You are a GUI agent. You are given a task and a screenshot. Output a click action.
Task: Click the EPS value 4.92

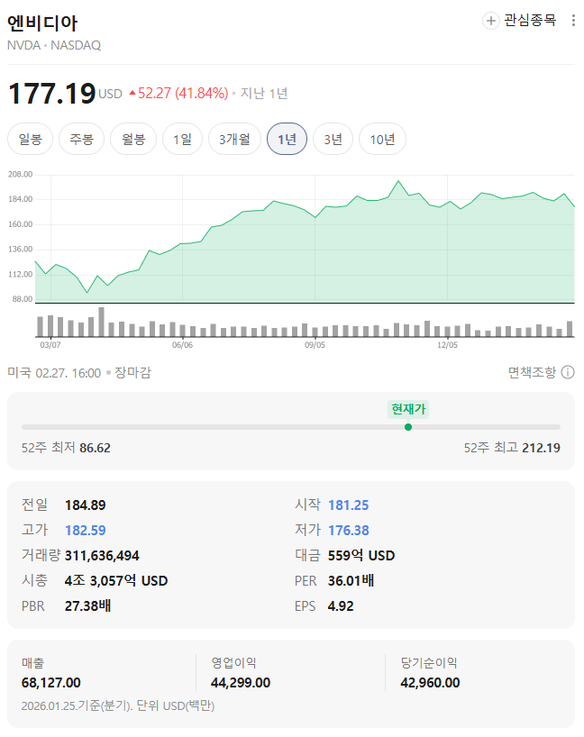(x=341, y=606)
